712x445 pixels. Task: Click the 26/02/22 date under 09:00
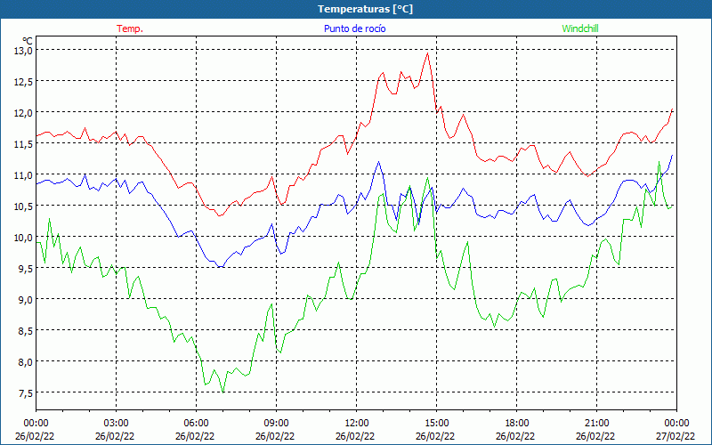[275, 436]
